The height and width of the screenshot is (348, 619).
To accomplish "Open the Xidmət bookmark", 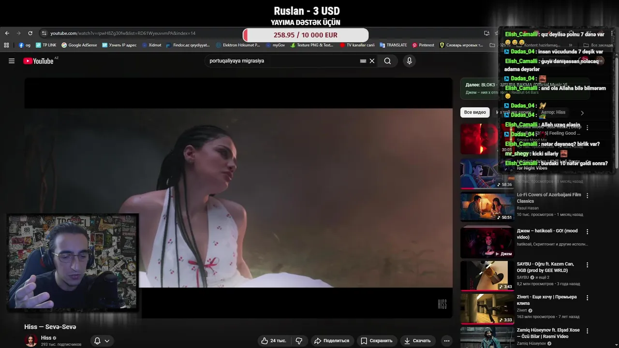I will click(151, 45).
